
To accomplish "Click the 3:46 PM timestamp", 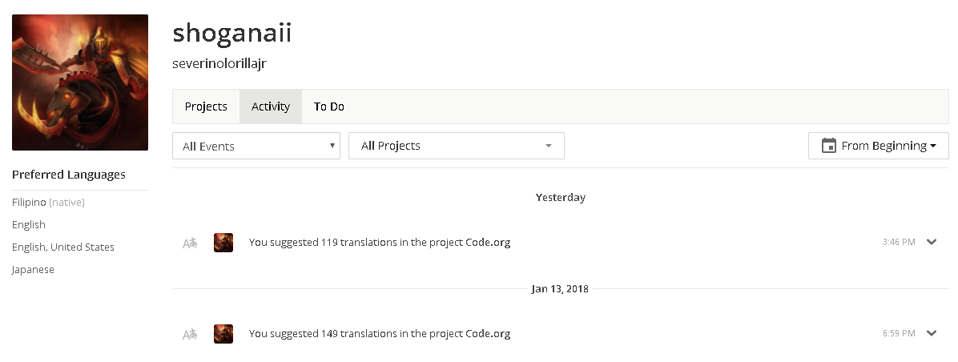I will click(898, 242).
